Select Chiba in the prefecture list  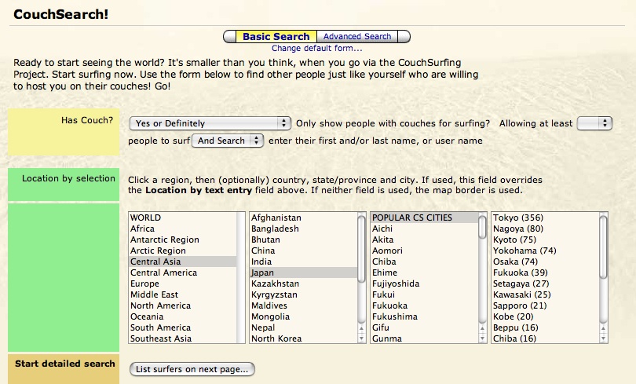click(x=425, y=261)
